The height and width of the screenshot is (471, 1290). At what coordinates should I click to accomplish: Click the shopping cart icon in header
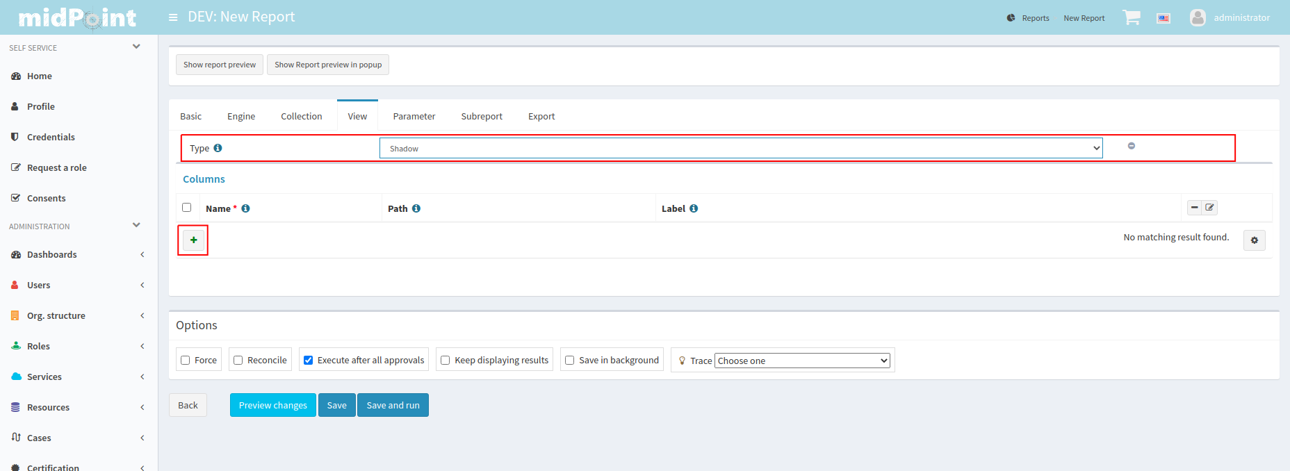(x=1131, y=17)
